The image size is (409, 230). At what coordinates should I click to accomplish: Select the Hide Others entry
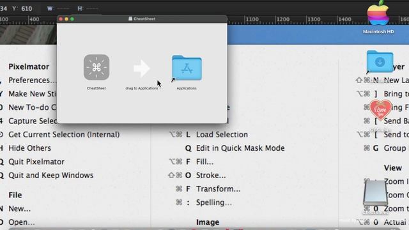[30, 148]
